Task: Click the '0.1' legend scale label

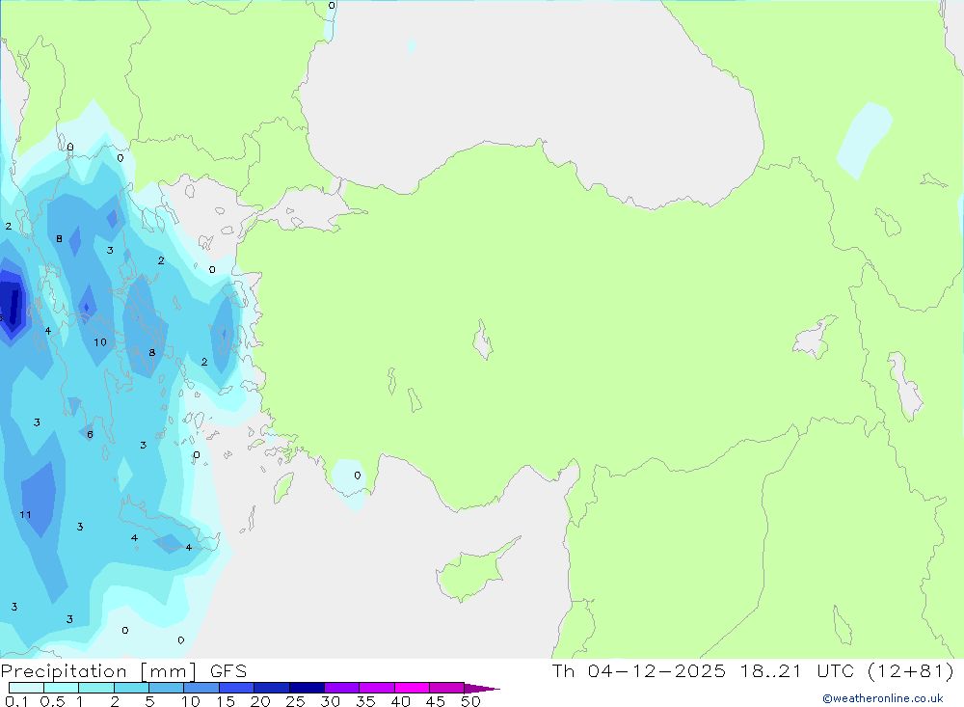Action: click(x=16, y=701)
